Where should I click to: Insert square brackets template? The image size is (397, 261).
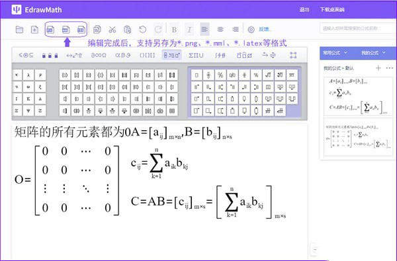point(77,75)
